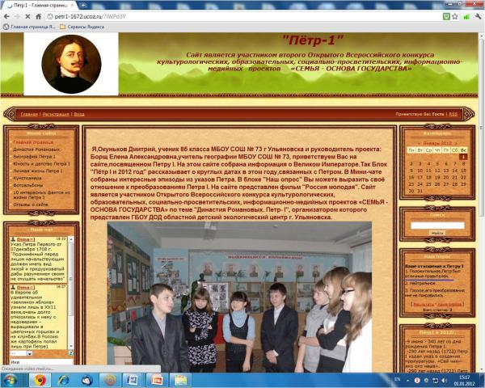485x388 pixels.
Task: Select the 'Пётр 1 - Главная страница' browser tab
Action: 40,6
